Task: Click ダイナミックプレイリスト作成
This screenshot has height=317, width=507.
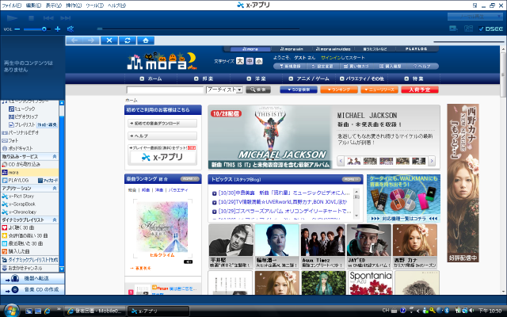Action: click(30, 260)
